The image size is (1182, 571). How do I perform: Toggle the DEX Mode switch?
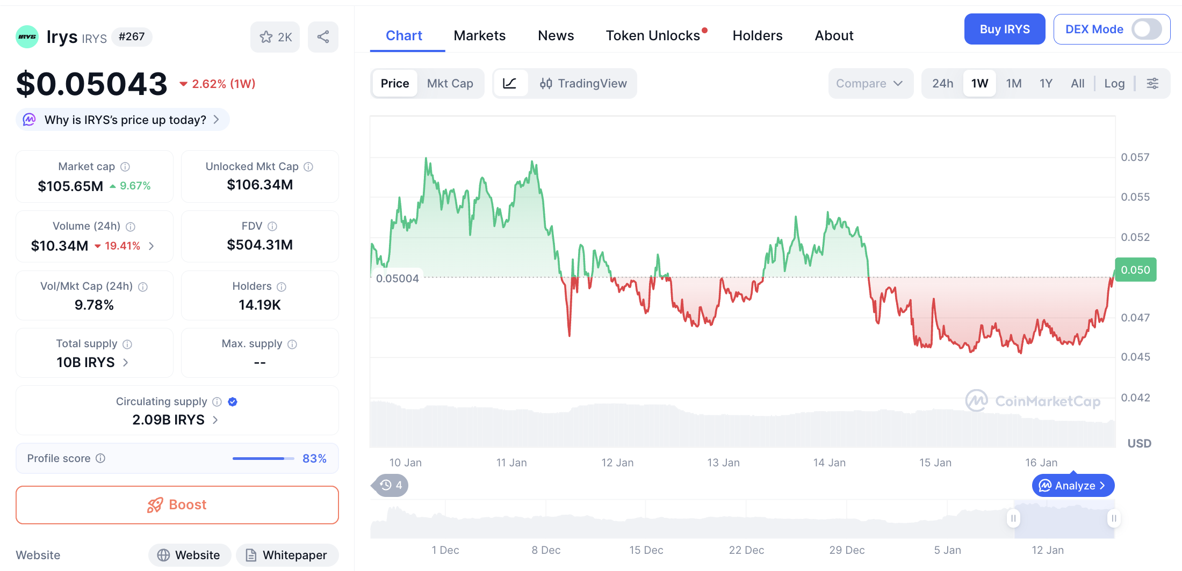1146,30
